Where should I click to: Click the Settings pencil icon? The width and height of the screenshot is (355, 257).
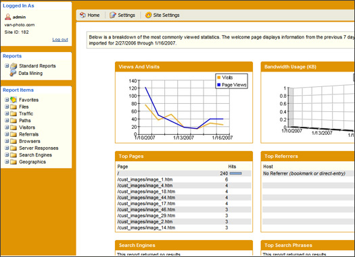point(112,15)
